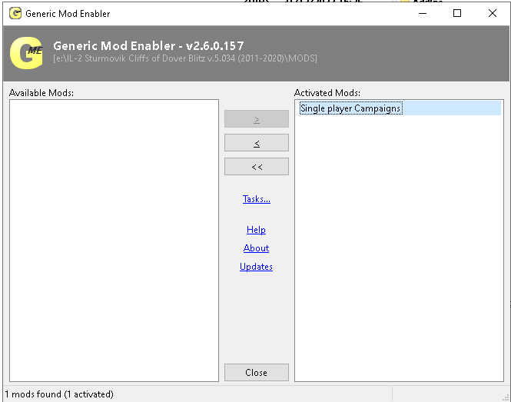Disable all mods with << button
This screenshot has height=402, width=511.
[257, 167]
